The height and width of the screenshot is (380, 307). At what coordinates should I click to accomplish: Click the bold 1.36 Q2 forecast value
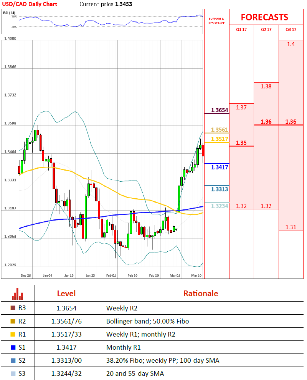coord(266,122)
